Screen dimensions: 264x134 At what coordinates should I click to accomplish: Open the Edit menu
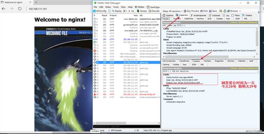[101, 7]
